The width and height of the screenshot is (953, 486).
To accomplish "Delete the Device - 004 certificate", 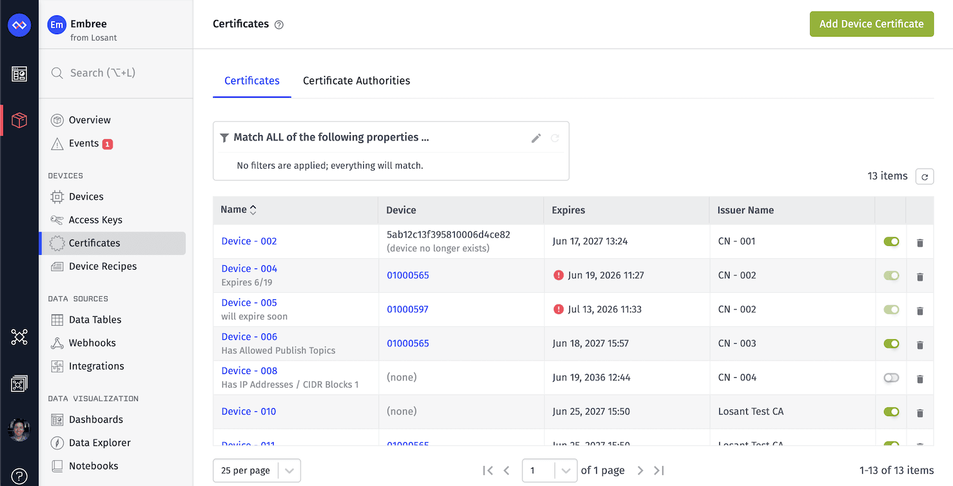I will [920, 277].
